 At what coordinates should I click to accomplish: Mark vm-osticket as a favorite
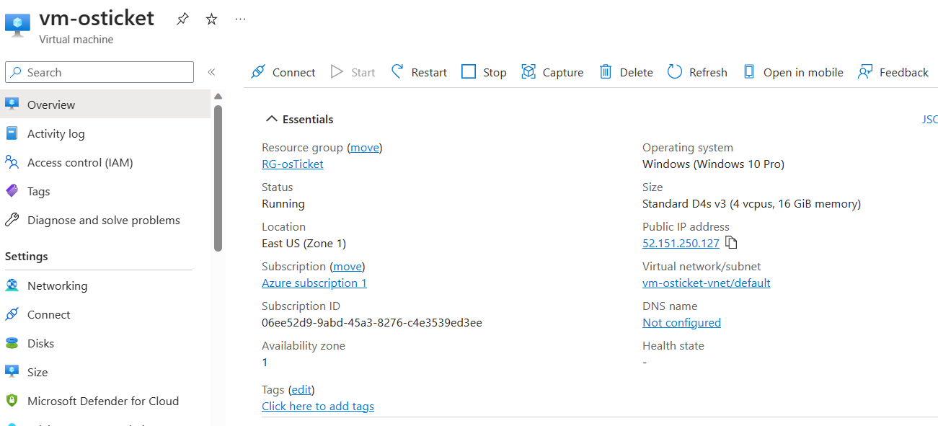tap(211, 19)
